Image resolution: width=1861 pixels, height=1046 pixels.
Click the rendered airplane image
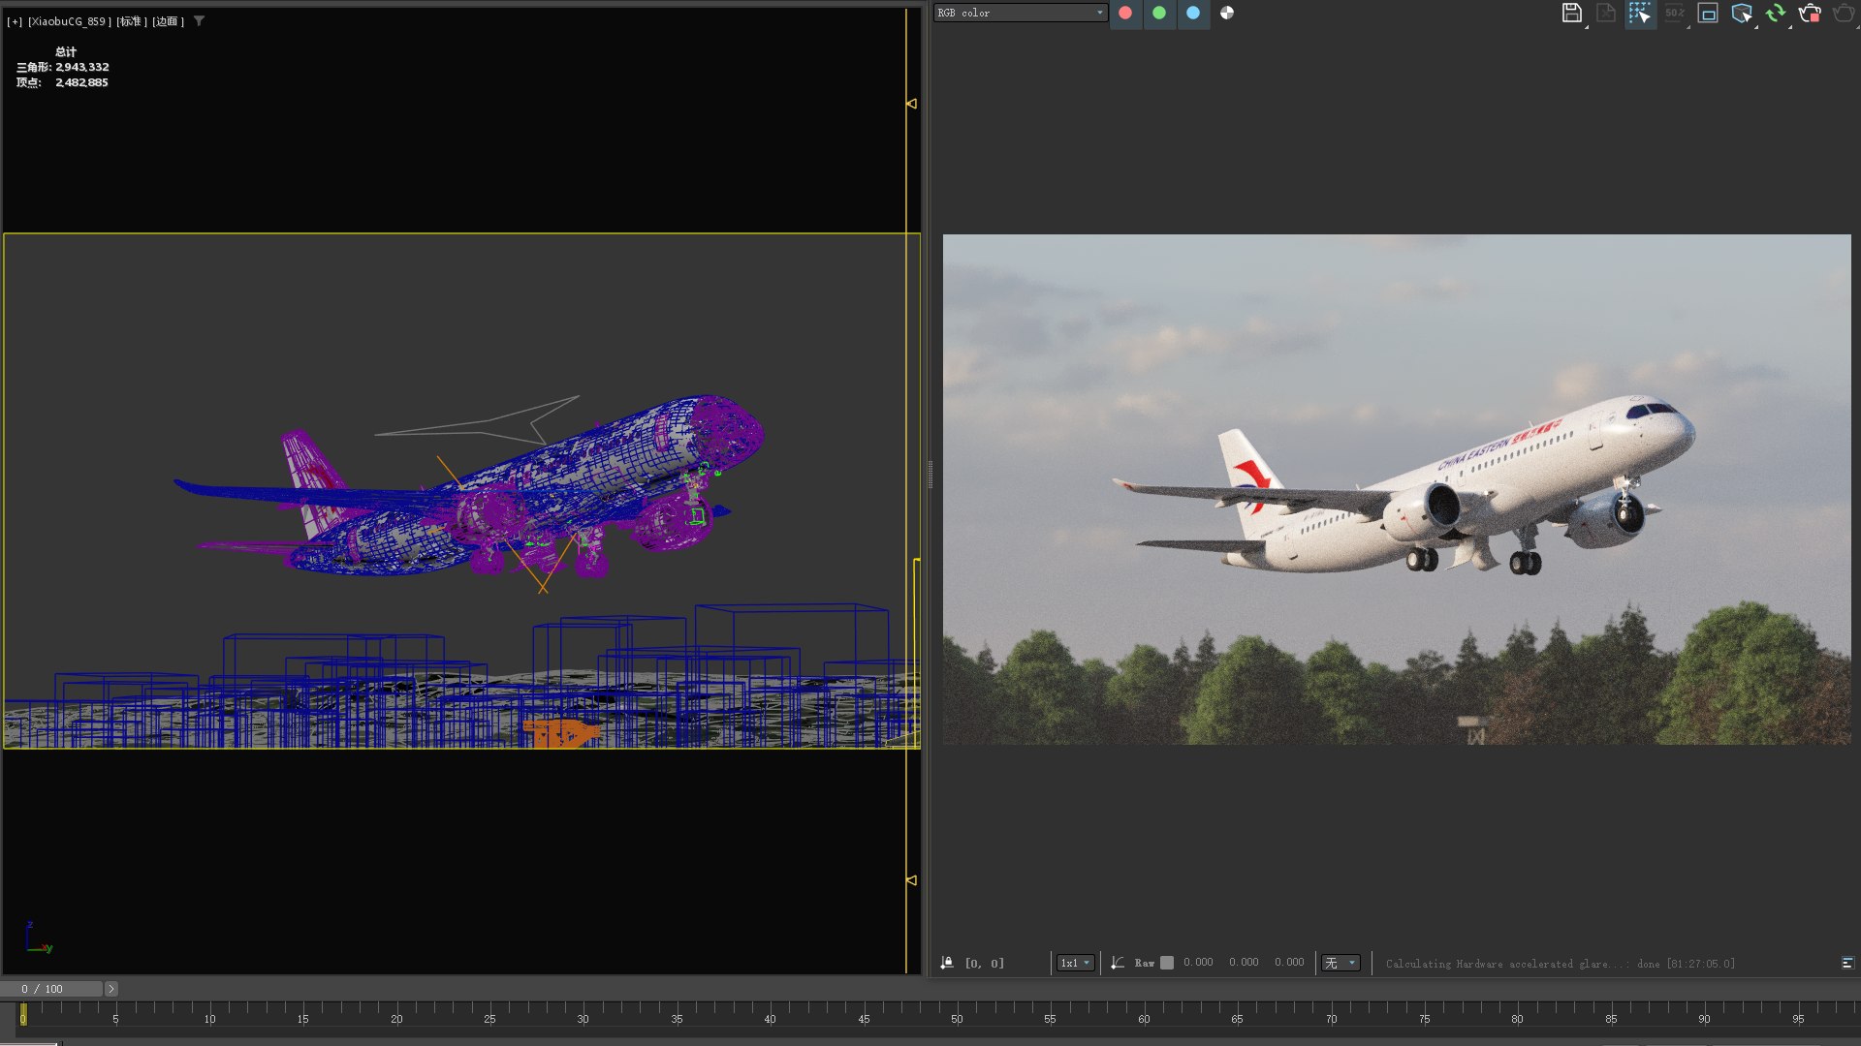pos(1397,489)
